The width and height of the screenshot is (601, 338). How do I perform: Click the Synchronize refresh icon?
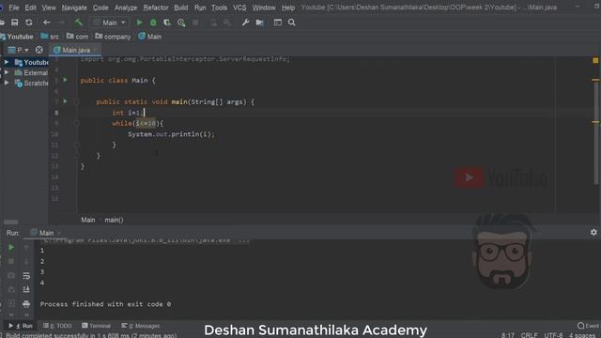pos(29,23)
